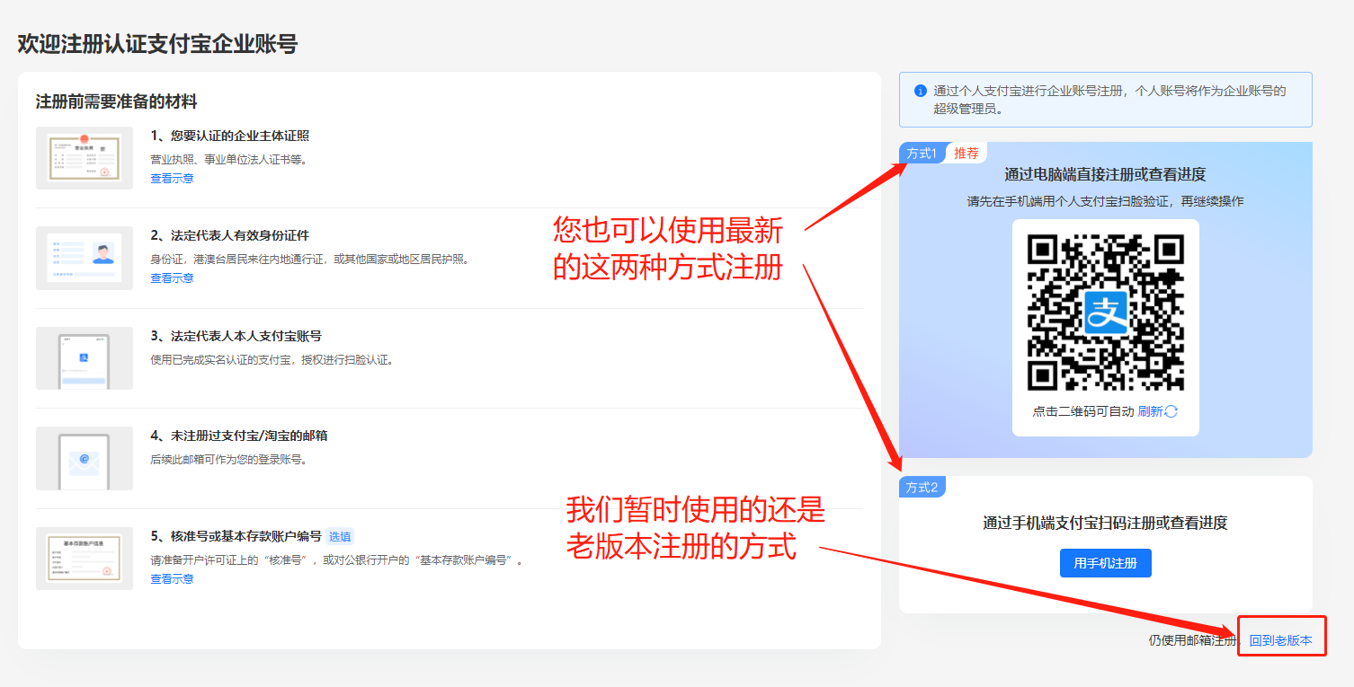Screen dimensions: 1354x687
Task: Click text 后续此邮箱可作为您的登录账号。
Action: point(229,460)
